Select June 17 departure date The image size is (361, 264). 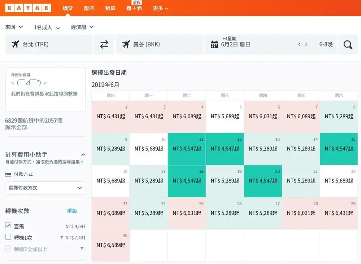point(149,181)
